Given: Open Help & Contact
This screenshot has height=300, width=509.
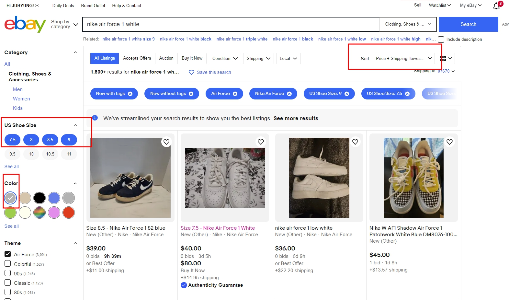Looking at the screenshot, I should coord(127,6).
